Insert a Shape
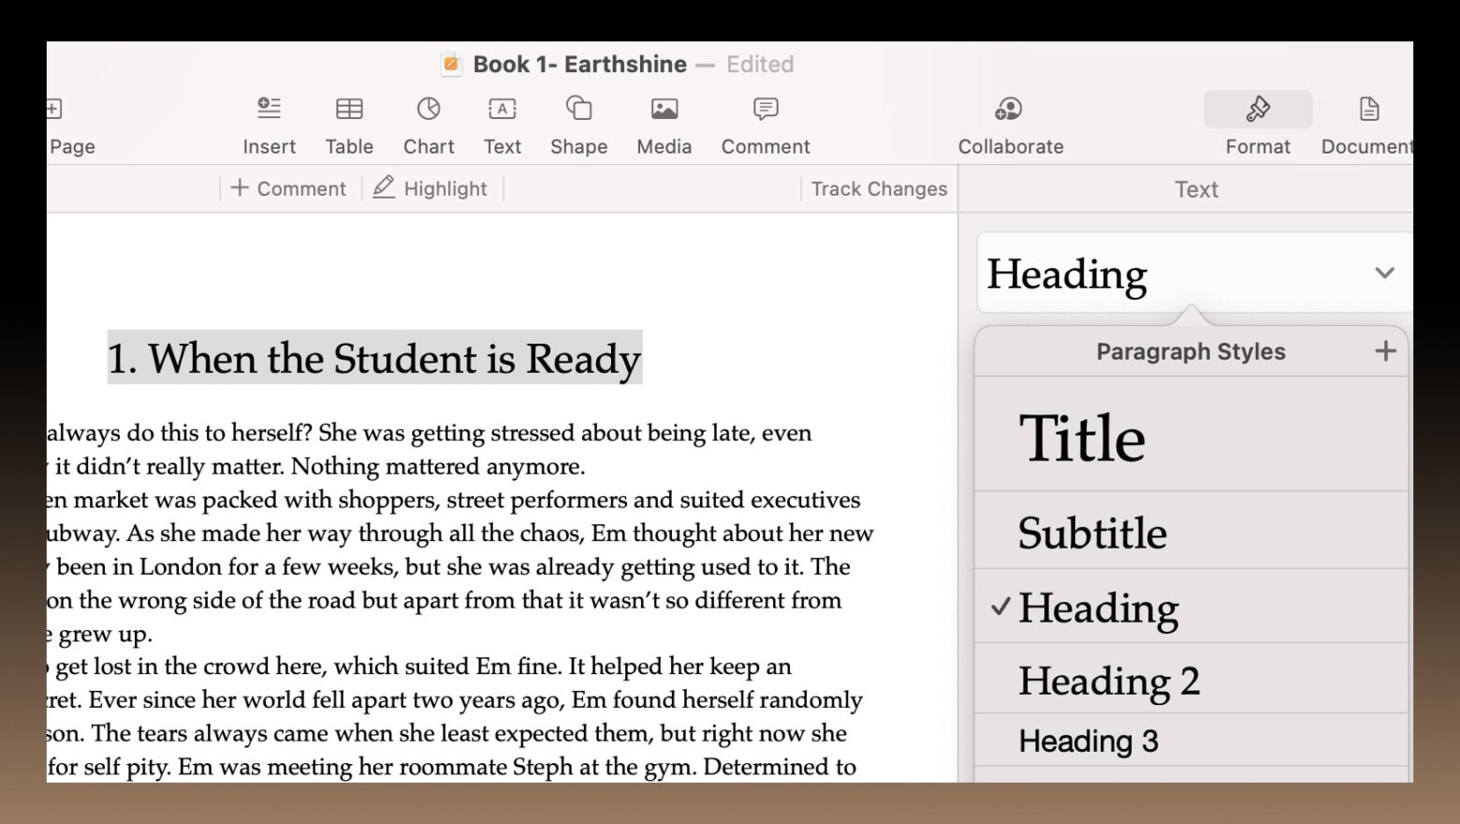Screen dimensions: 1460x824 578,124
